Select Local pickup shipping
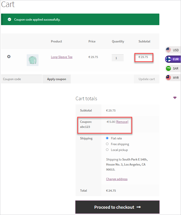The height and width of the screenshot is (215, 181). (x=107, y=150)
